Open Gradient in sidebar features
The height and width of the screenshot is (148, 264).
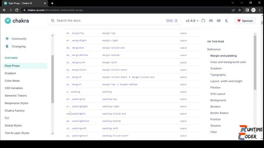10,73
